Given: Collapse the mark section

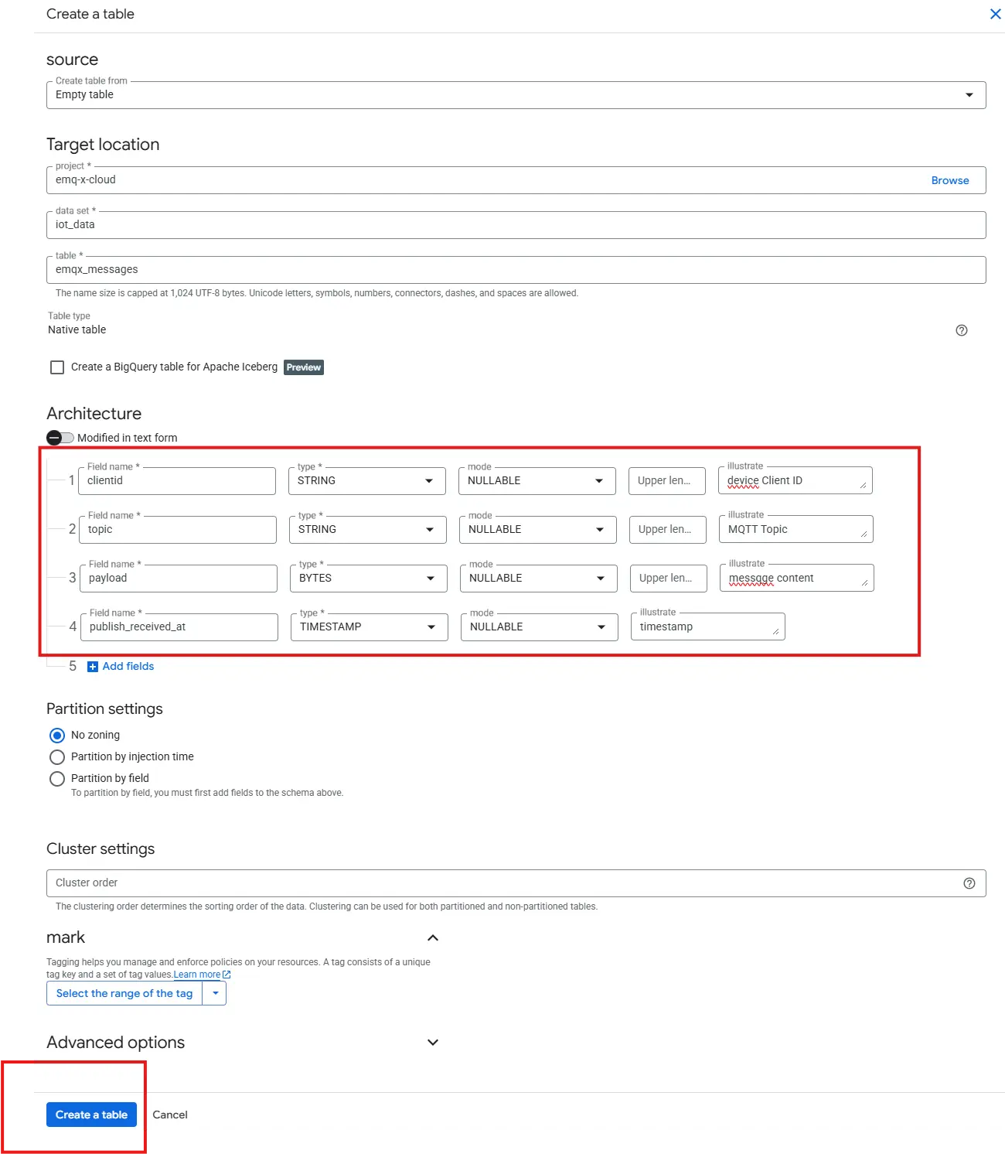Looking at the screenshot, I should (432, 937).
